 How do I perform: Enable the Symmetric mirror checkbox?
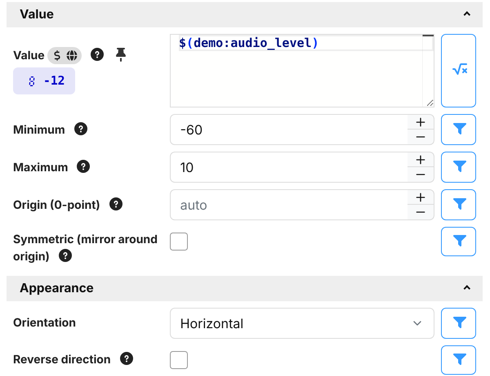click(x=179, y=242)
